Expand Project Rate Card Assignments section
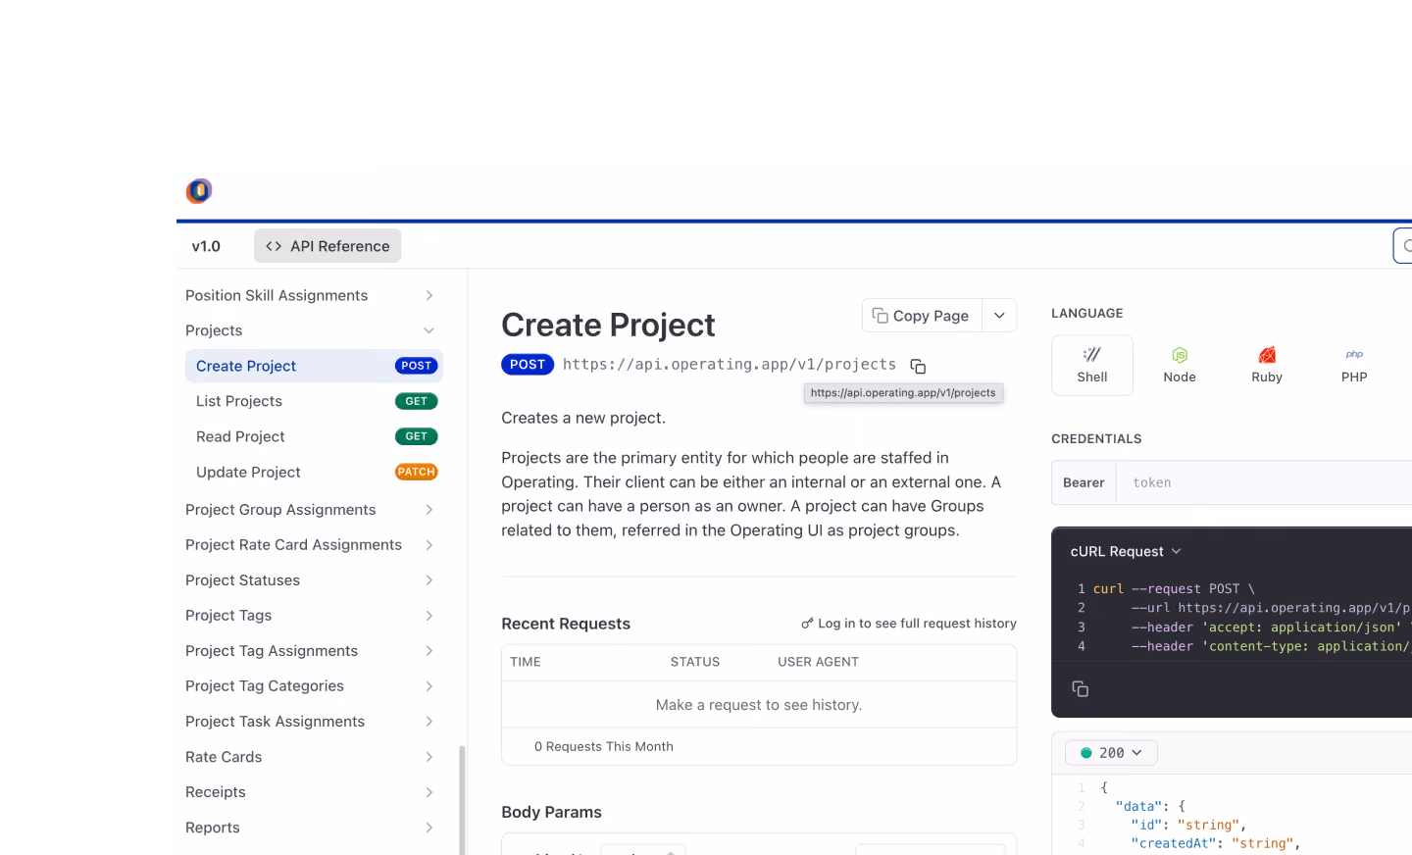This screenshot has width=1412, height=855. coord(429,545)
